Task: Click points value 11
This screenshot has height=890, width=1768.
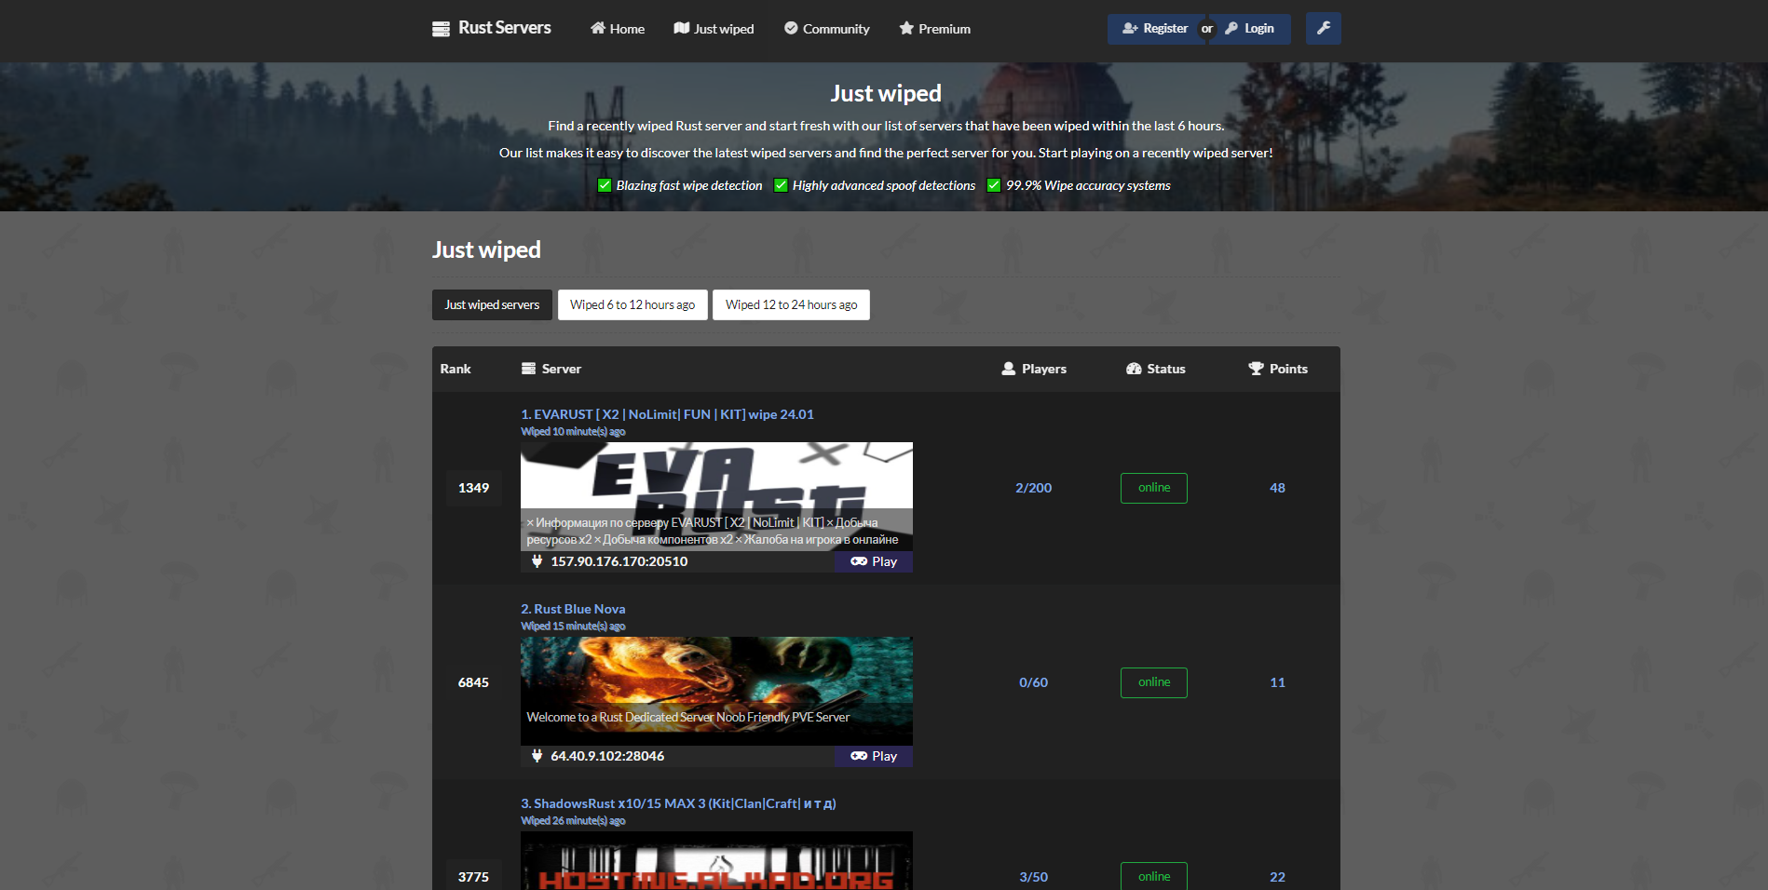Action: click(x=1278, y=682)
